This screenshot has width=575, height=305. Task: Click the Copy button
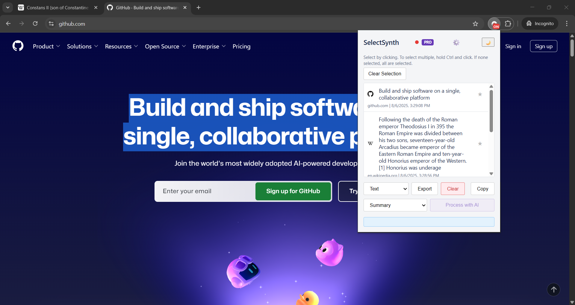pos(482,189)
